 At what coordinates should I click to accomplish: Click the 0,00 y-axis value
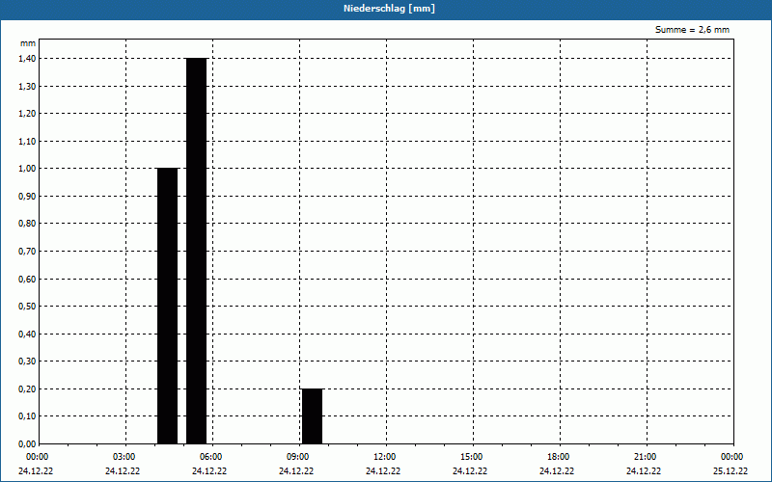[28, 444]
